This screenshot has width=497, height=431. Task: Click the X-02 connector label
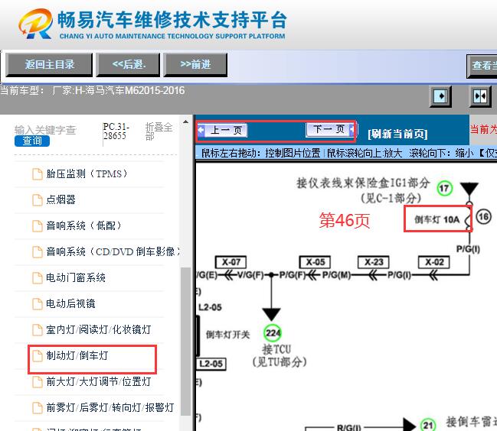click(x=434, y=262)
